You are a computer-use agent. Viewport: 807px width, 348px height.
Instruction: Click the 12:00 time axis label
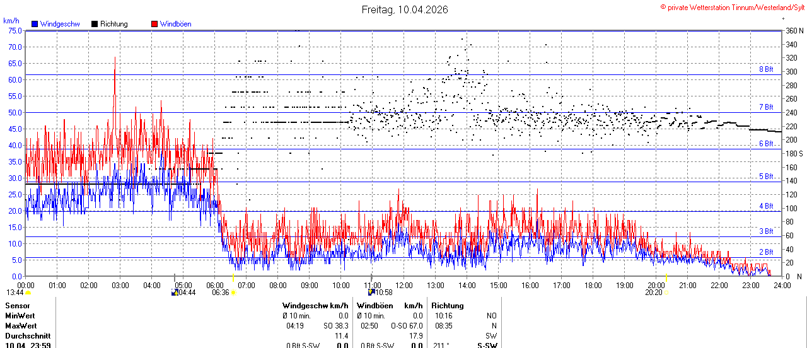coord(403,285)
